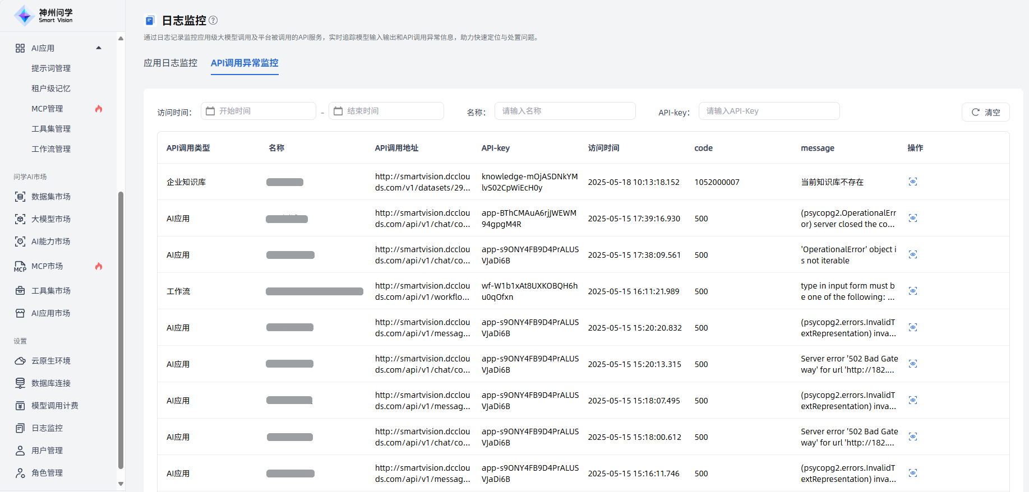Click the help question mark beside 日志监控
Screen dimensions: 1029x492
213,20
